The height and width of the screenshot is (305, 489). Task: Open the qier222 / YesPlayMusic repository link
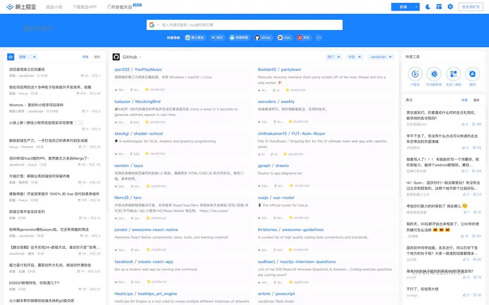click(138, 70)
